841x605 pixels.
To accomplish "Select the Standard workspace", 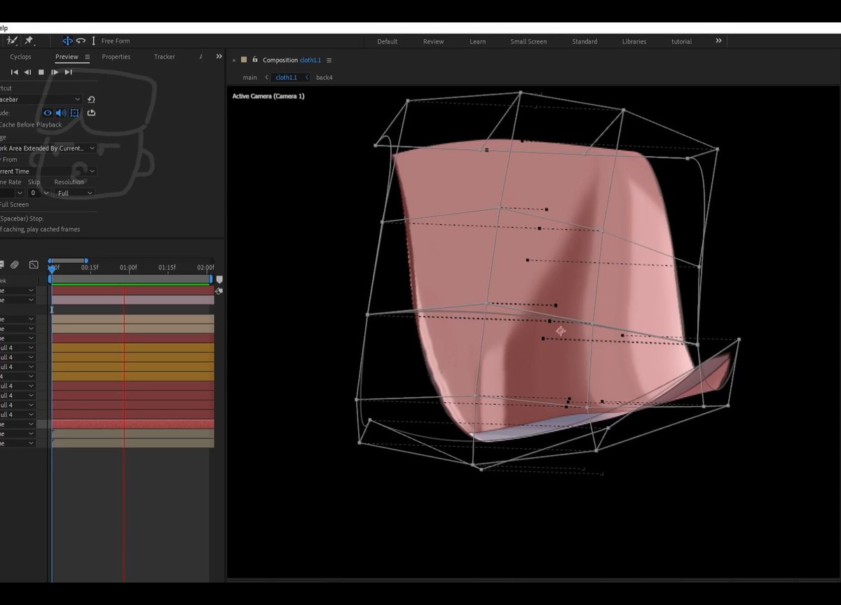I will 584,41.
